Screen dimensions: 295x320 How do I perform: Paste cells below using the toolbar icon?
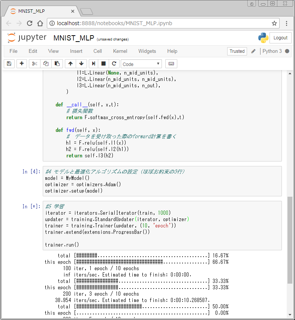(x=57, y=64)
